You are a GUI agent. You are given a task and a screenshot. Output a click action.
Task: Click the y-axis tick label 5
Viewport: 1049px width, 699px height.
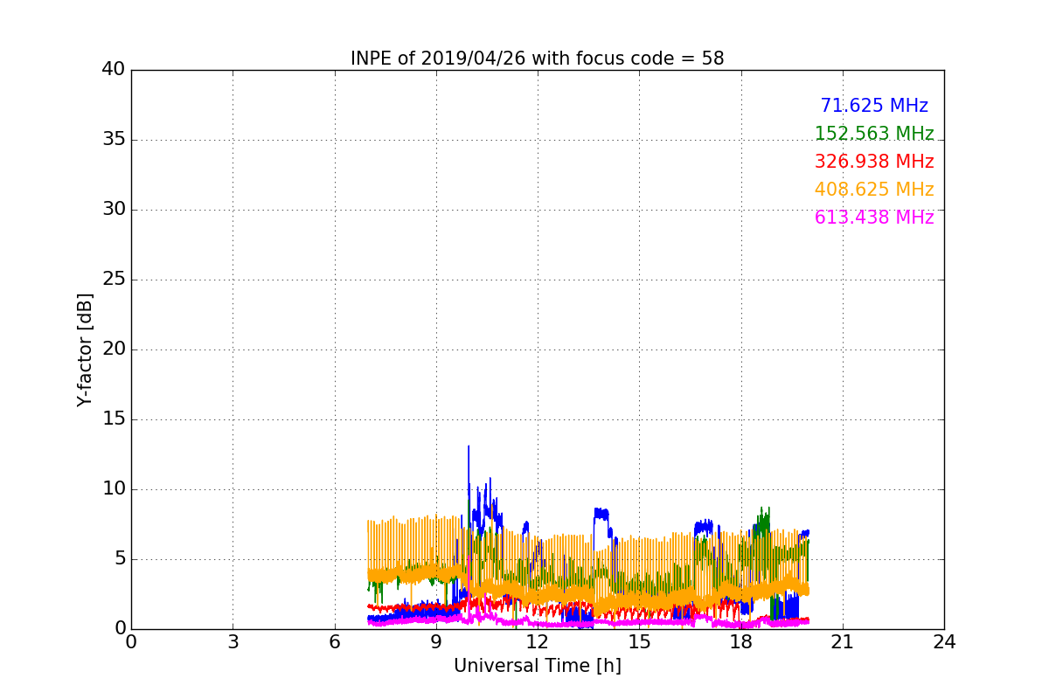(x=120, y=559)
